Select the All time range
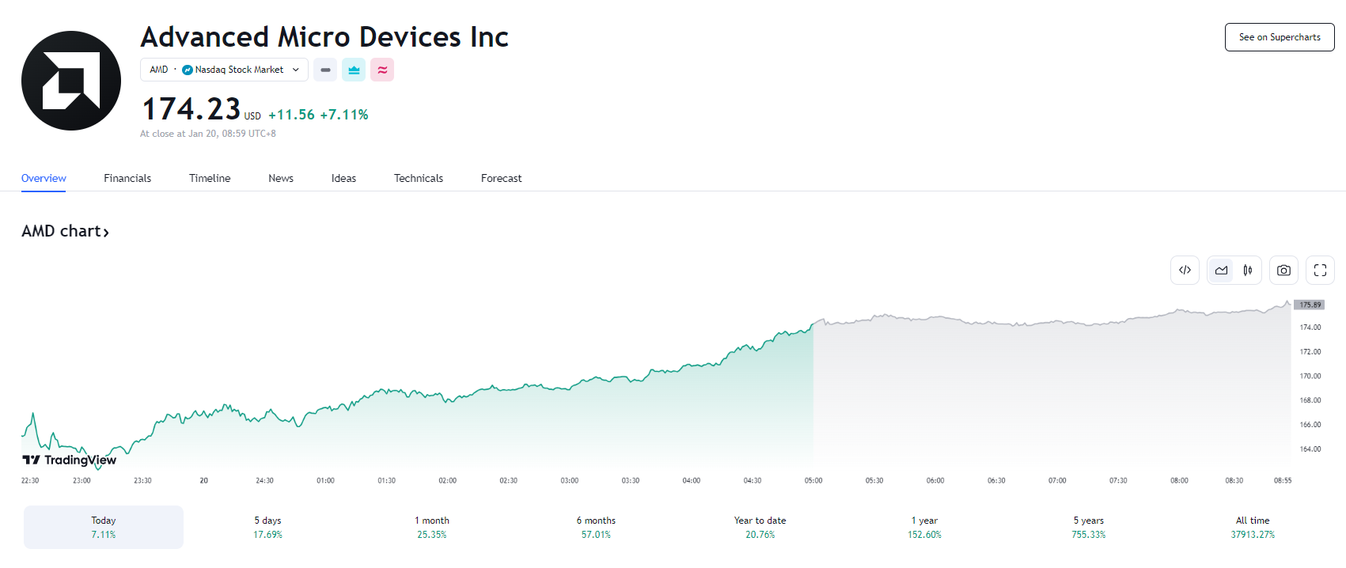The height and width of the screenshot is (568, 1346). point(1253,527)
